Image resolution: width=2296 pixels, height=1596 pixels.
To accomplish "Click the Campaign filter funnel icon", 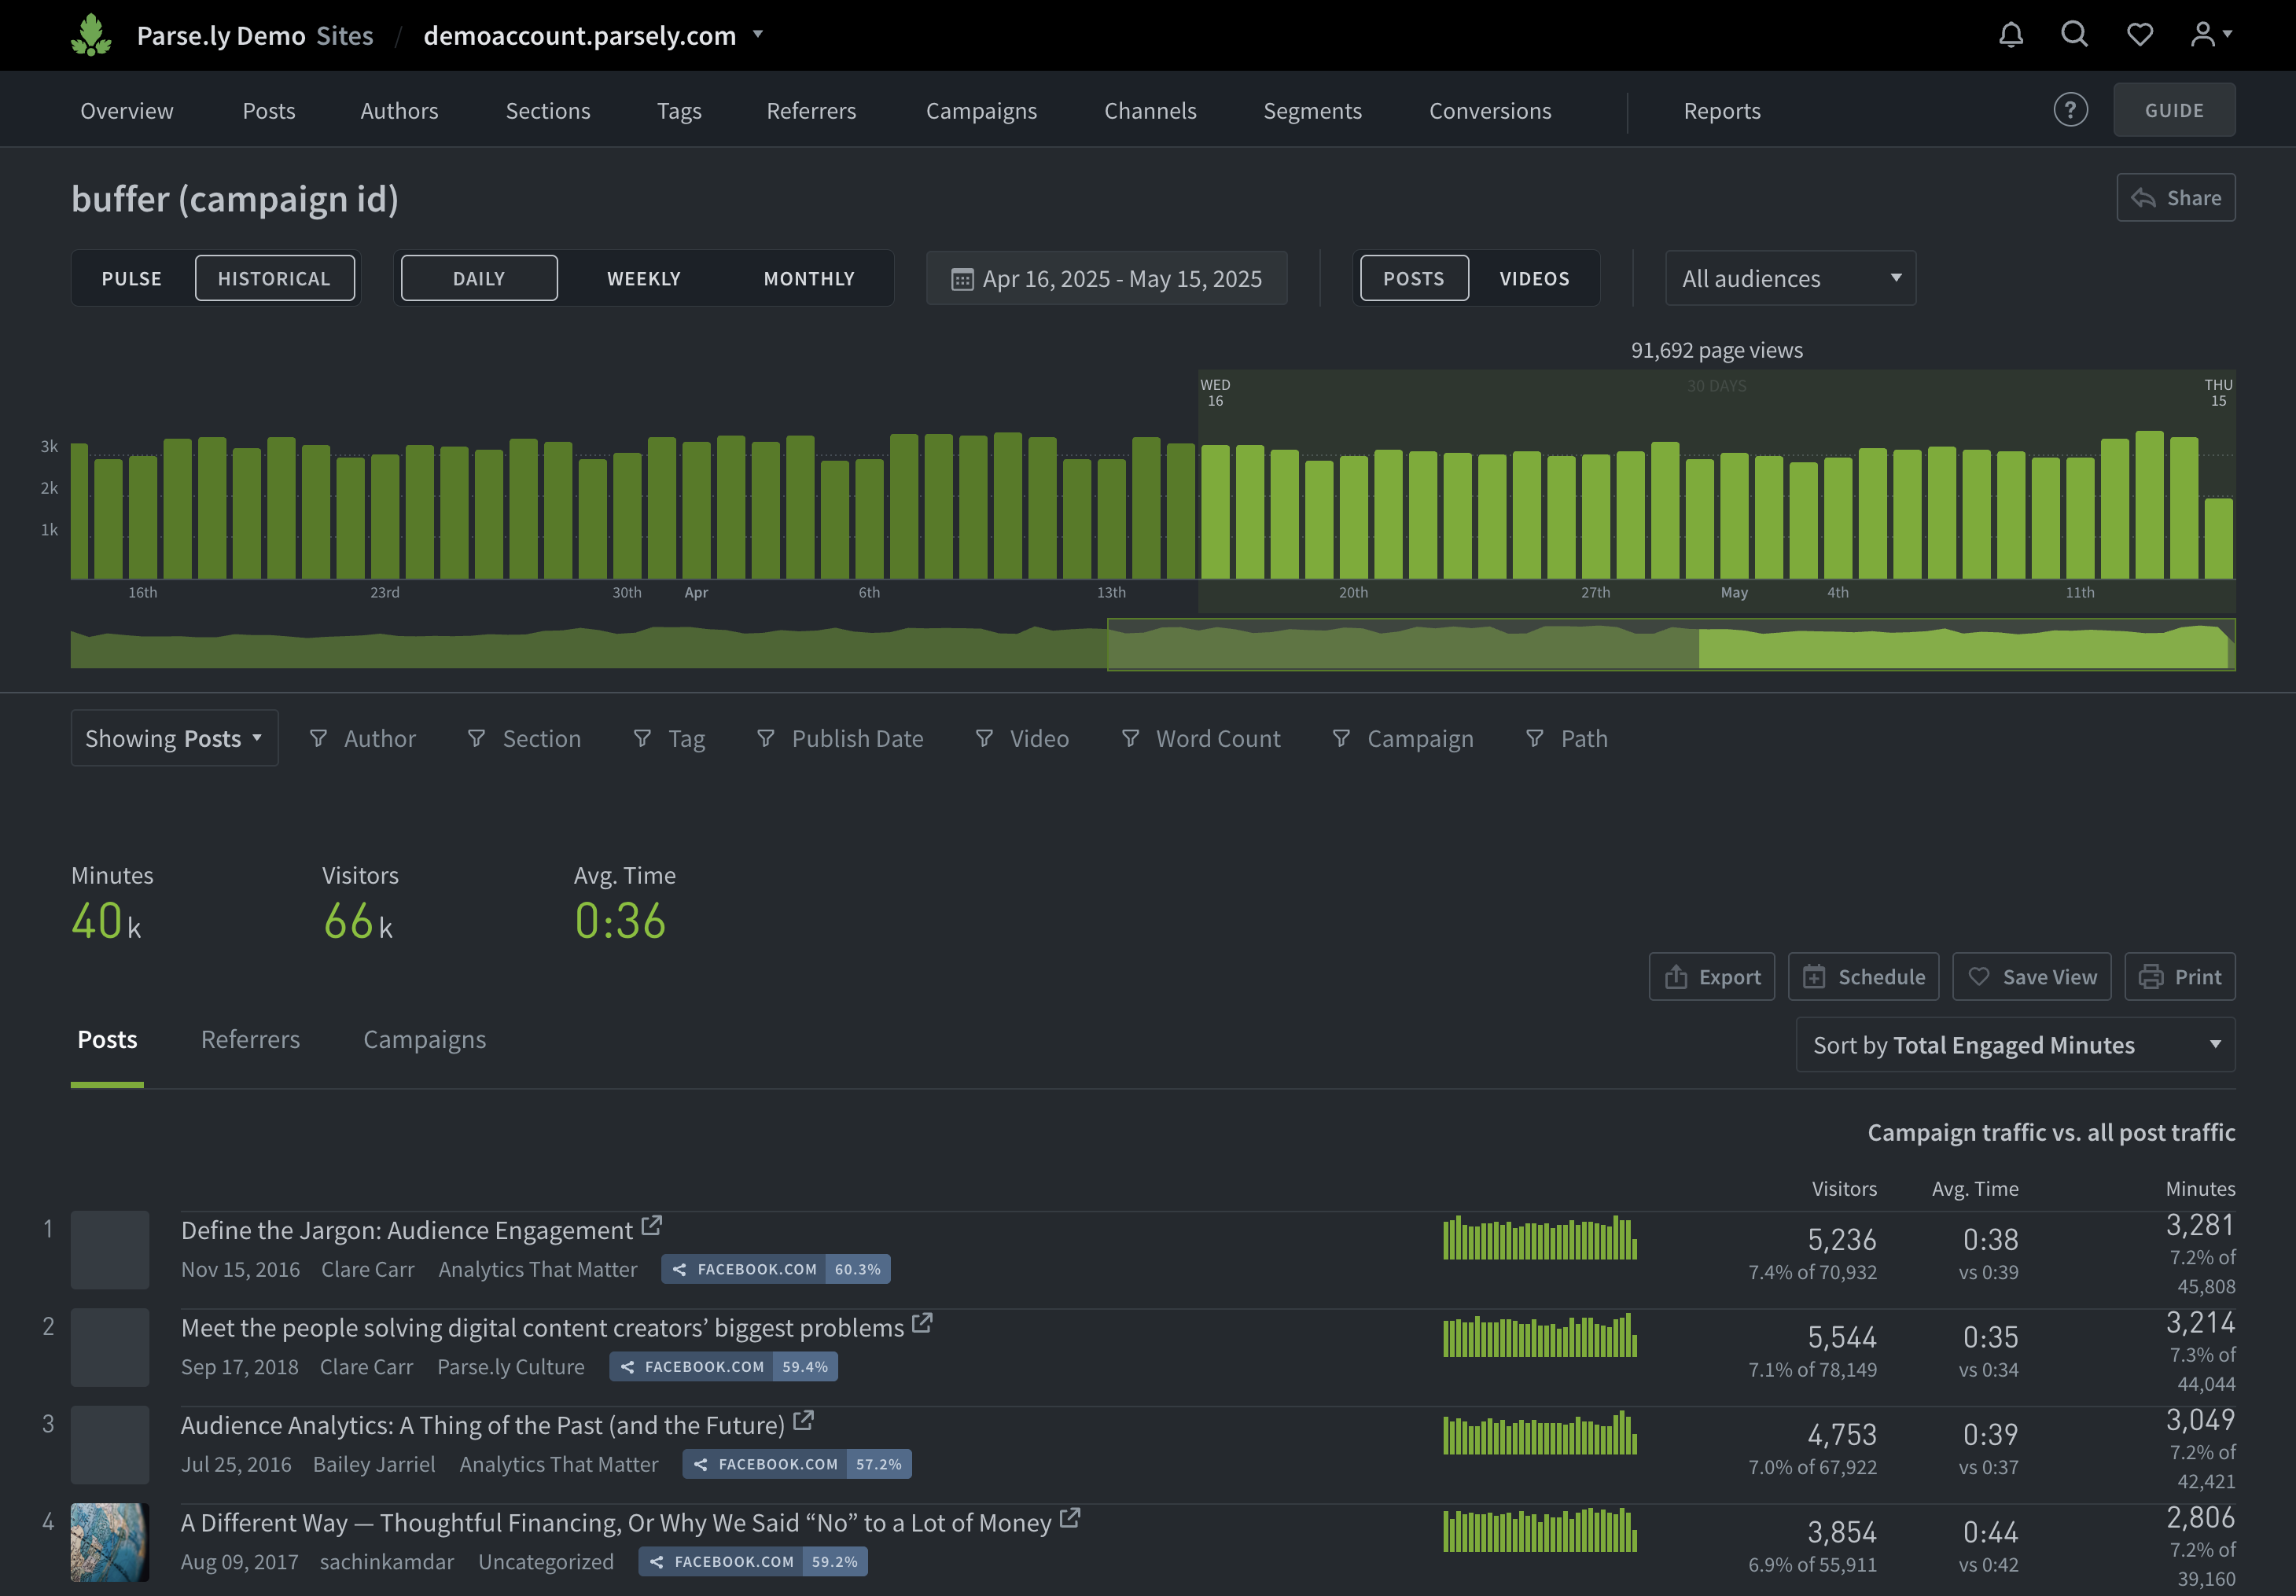I will point(1342,738).
